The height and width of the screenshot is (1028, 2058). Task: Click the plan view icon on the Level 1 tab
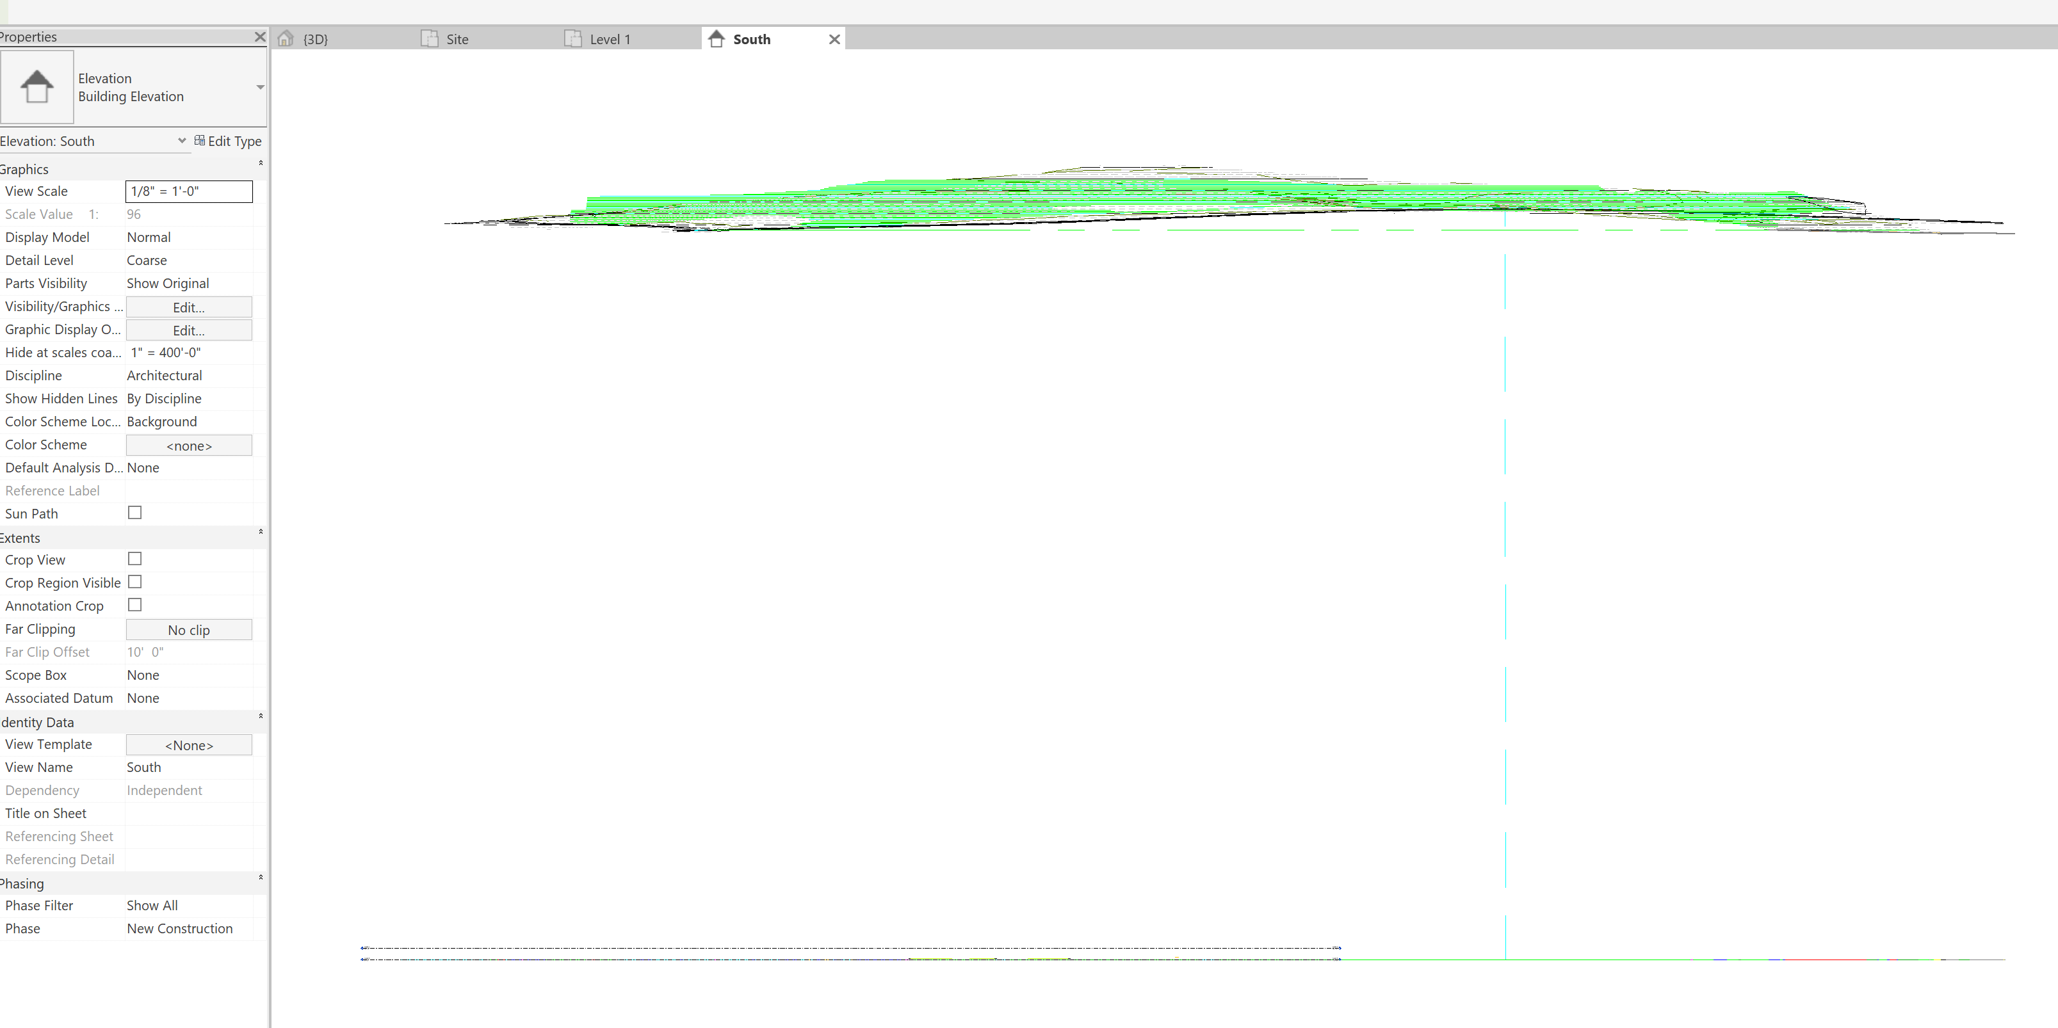pos(573,38)
